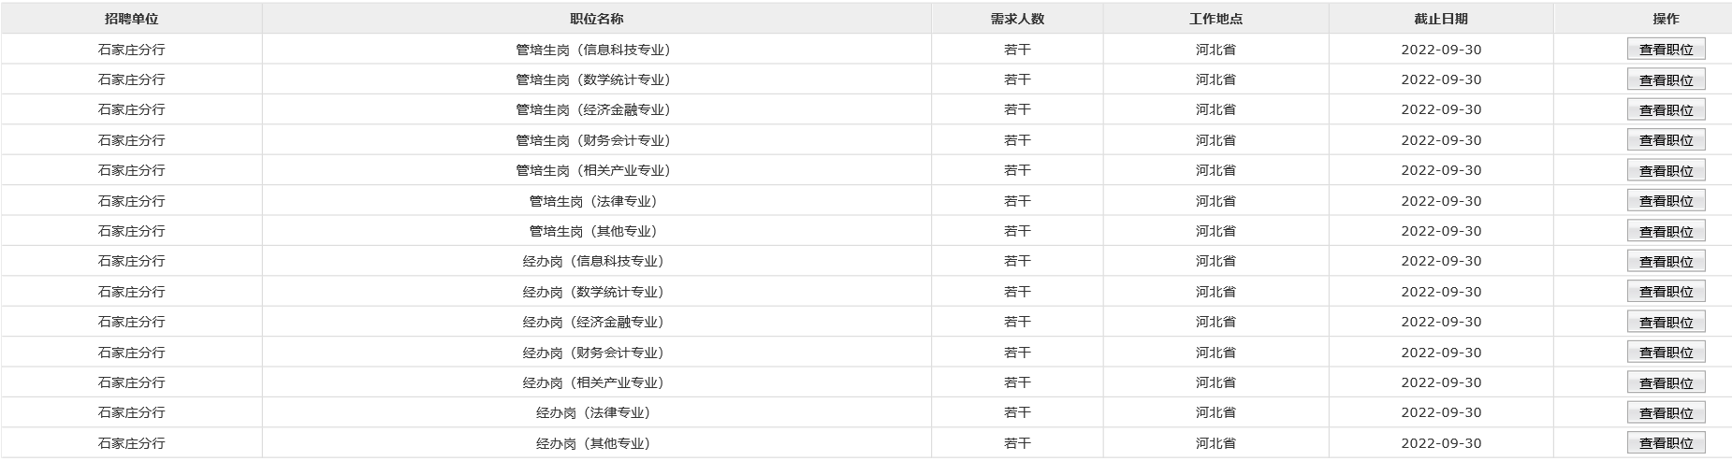View position for 经办岗（经济金融专业）
The height and width of the screenshot is (461, 1732).
tap(1666, 322)
